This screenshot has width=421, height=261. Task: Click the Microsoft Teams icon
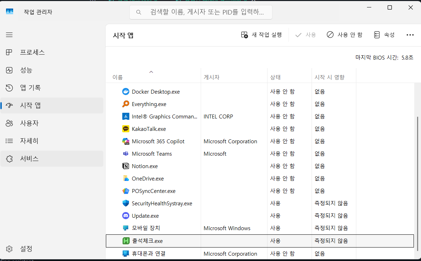(126, 154)
